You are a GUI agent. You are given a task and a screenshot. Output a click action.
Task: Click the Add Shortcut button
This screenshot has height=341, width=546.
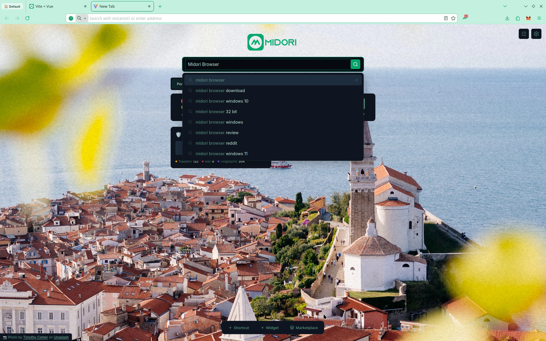[x=239, y=328]
